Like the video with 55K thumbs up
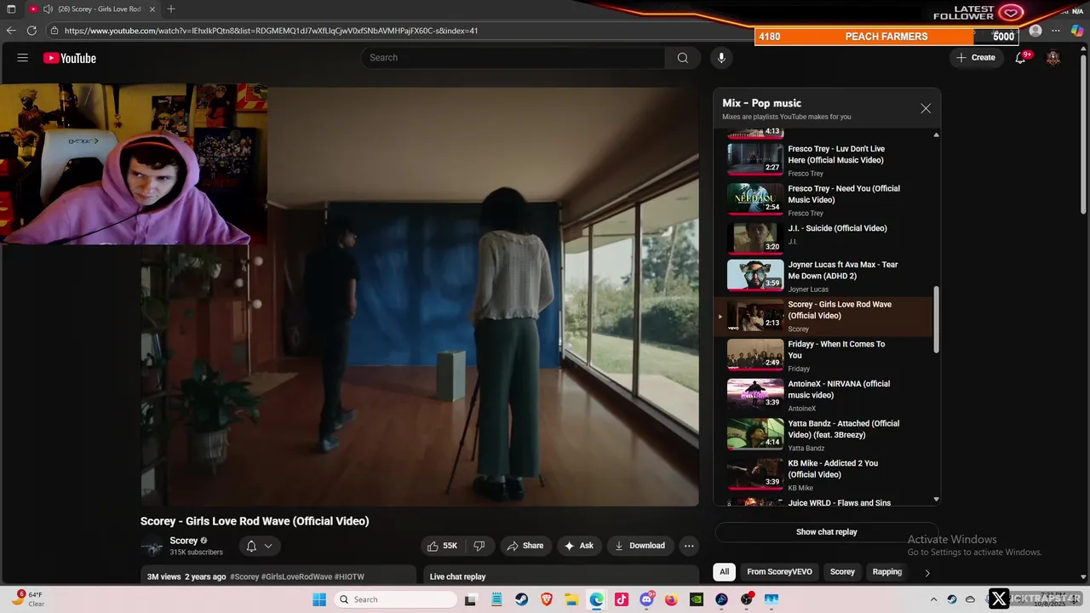1090x613 pixels. coord(443,546)
